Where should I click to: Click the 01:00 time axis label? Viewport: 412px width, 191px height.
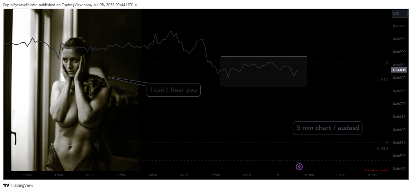click(309, 175)
